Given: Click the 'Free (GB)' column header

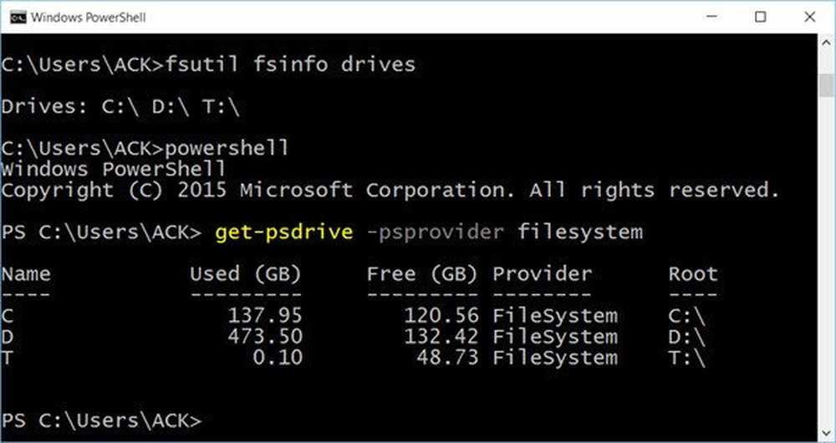Looking at the screenshot, I should click(421, 274).
